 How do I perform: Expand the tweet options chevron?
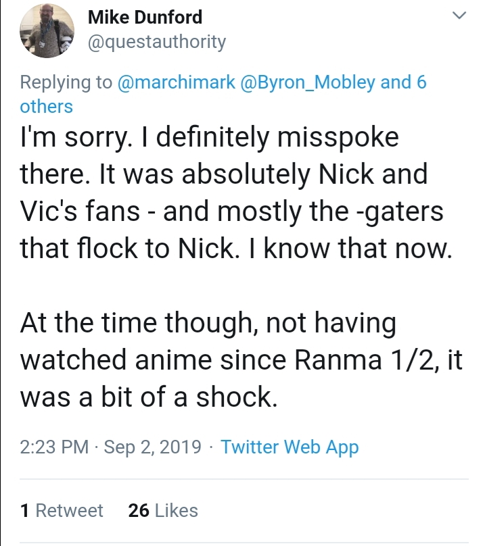coord(459,15)
